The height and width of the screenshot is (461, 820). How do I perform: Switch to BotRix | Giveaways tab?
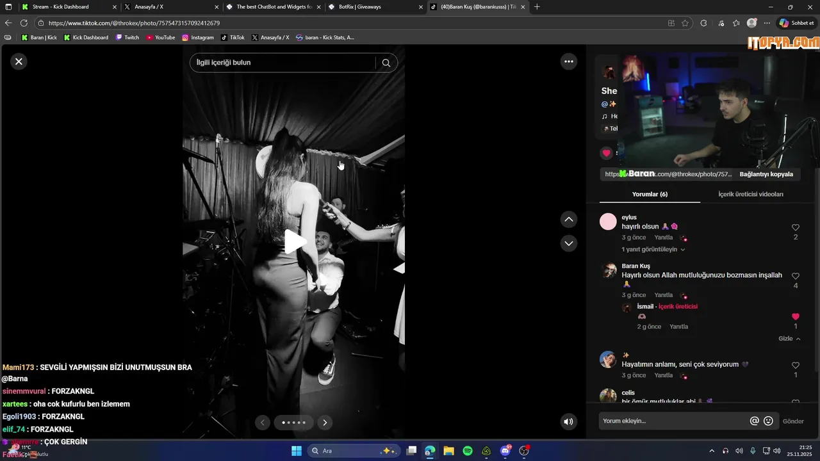375,6
